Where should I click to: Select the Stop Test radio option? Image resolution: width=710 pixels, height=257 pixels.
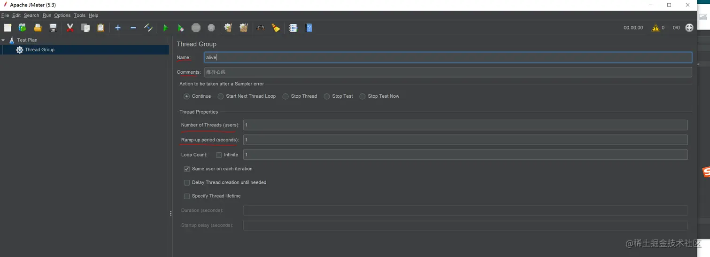[x=327, y=96]
